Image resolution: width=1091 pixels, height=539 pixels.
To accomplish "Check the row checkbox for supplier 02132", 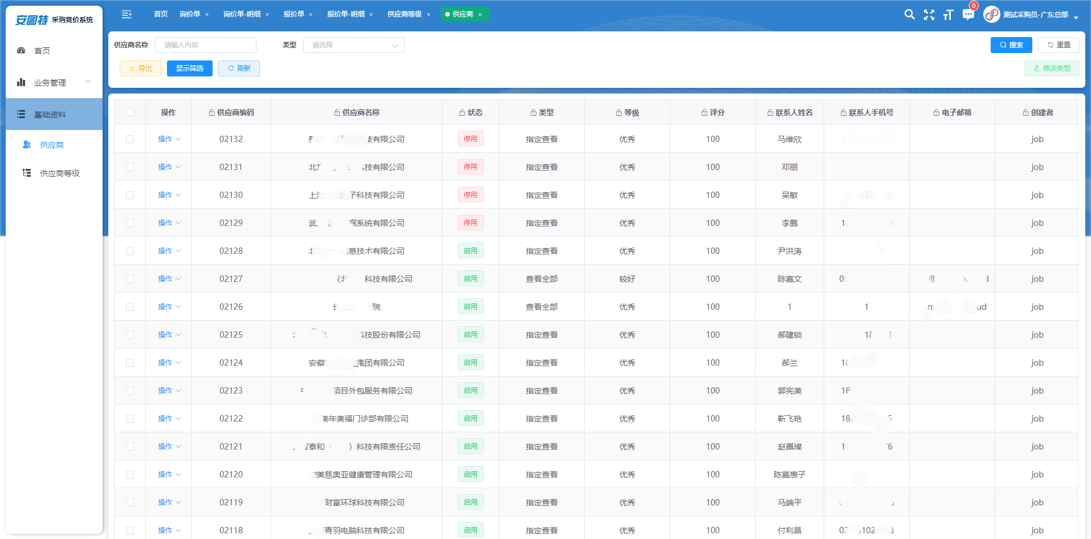I will (x=130, y=139).
